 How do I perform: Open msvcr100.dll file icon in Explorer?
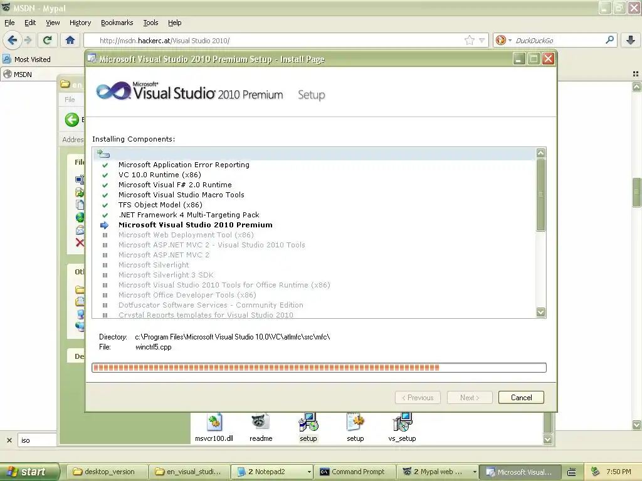coord(214,423)
